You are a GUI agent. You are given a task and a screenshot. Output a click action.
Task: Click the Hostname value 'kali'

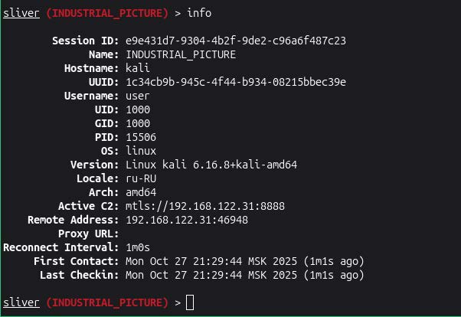(138, 68)
